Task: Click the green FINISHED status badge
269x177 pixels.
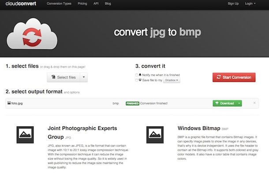Action: [132, 103]
